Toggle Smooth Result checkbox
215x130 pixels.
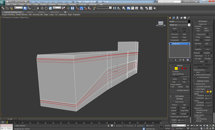[195, 84]
